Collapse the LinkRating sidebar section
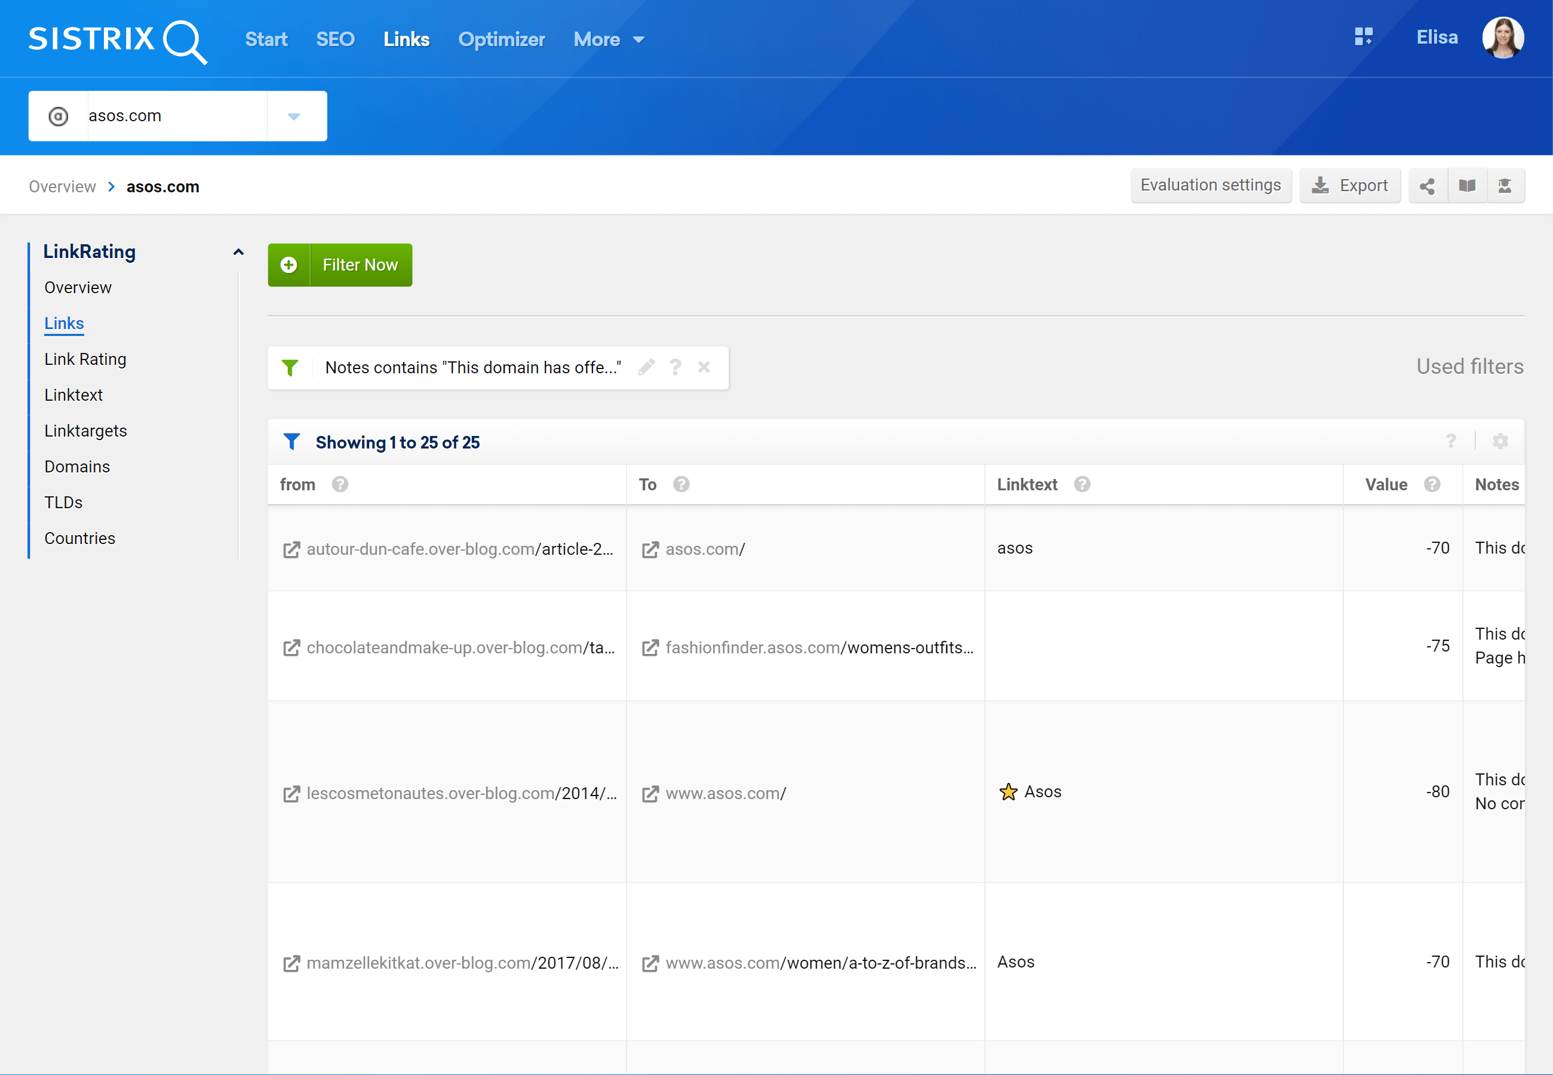 coord(238,252)
